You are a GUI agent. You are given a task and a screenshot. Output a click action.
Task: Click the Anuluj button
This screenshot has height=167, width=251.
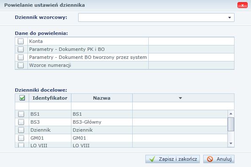219,159
